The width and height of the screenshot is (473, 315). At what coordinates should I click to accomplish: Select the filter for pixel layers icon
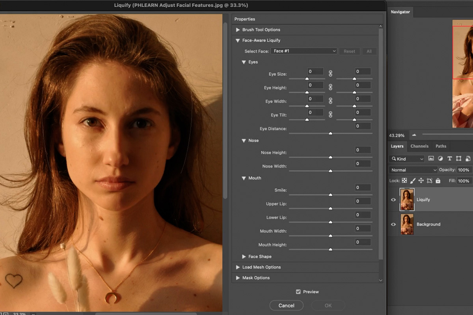pyautogui.click(x=431, y=158)
